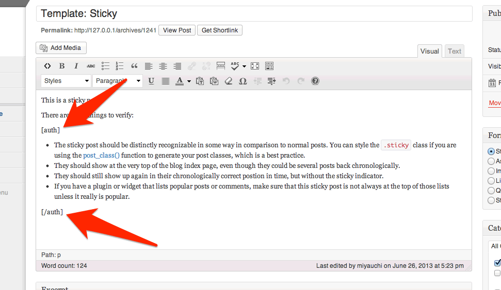The image size is (501, 290).
Task: Switch to the Visual editor tab
Action: (429, 51)
